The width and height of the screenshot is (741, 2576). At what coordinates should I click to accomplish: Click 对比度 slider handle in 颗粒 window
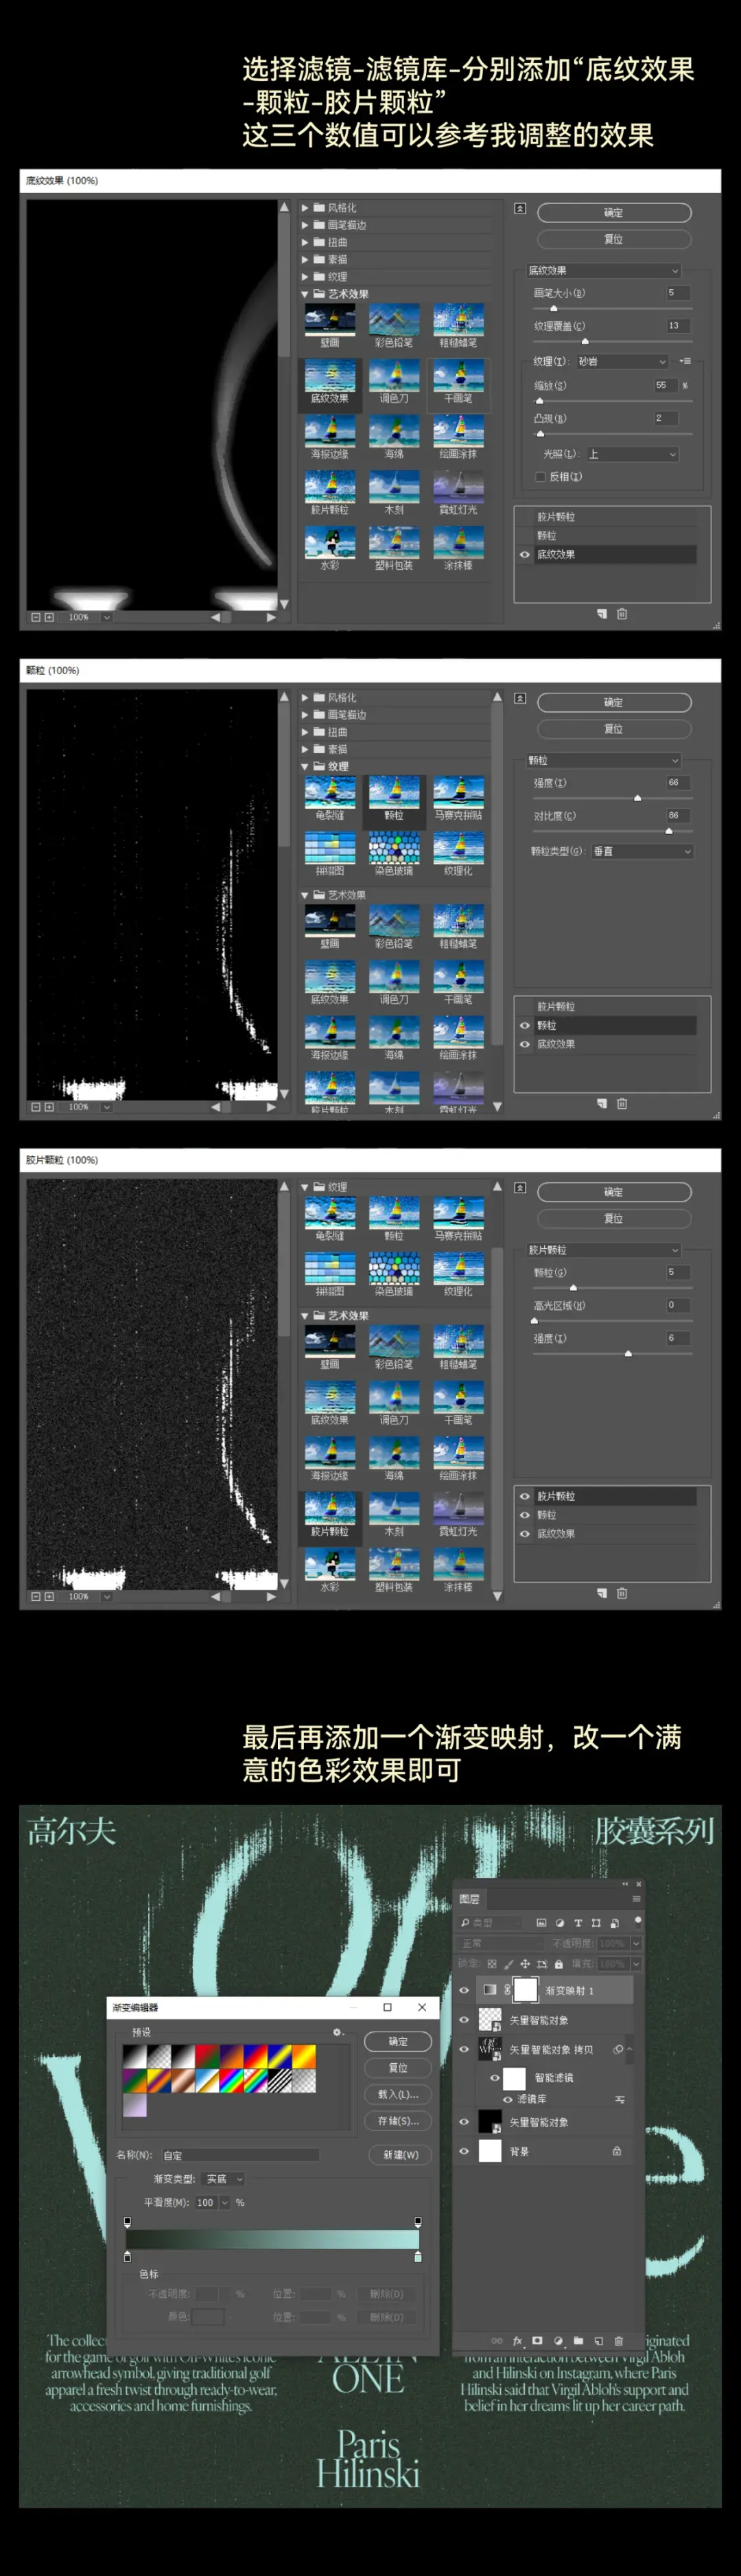(x=669, y=831)
